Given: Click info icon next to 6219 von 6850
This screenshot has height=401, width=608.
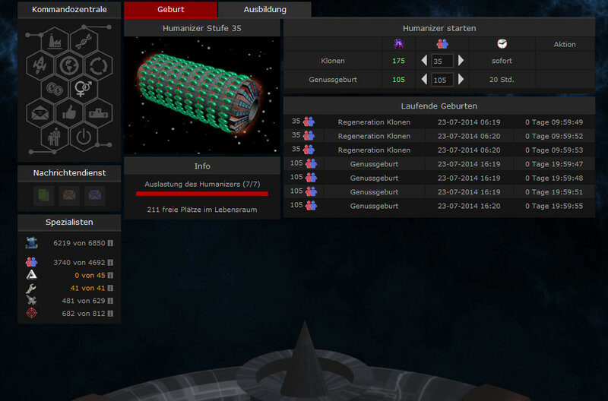Looking at the screenshot, I should 110,243.
